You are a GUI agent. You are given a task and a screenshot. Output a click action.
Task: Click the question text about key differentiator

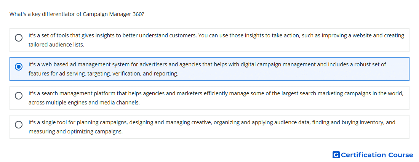click(x=77, y=14)
